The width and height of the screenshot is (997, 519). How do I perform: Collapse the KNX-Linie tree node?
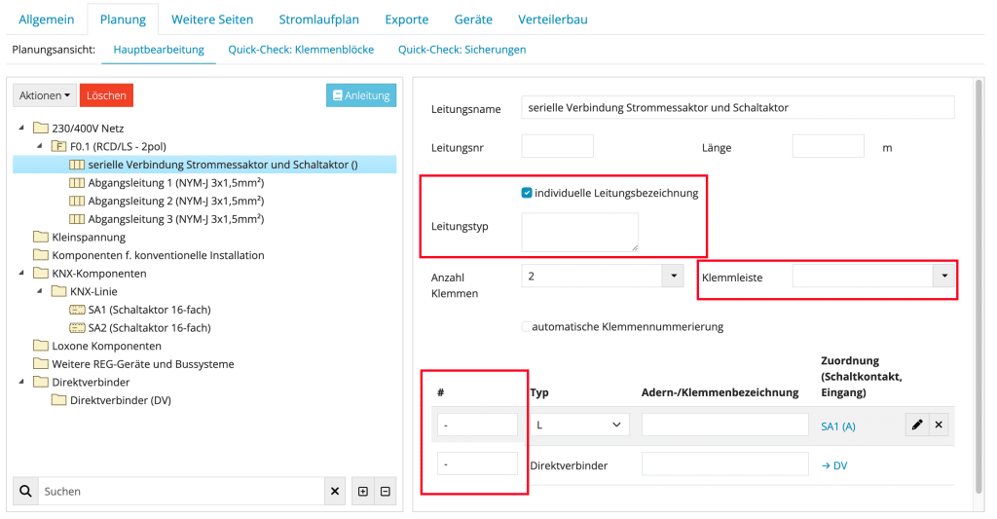click(39, 291)
